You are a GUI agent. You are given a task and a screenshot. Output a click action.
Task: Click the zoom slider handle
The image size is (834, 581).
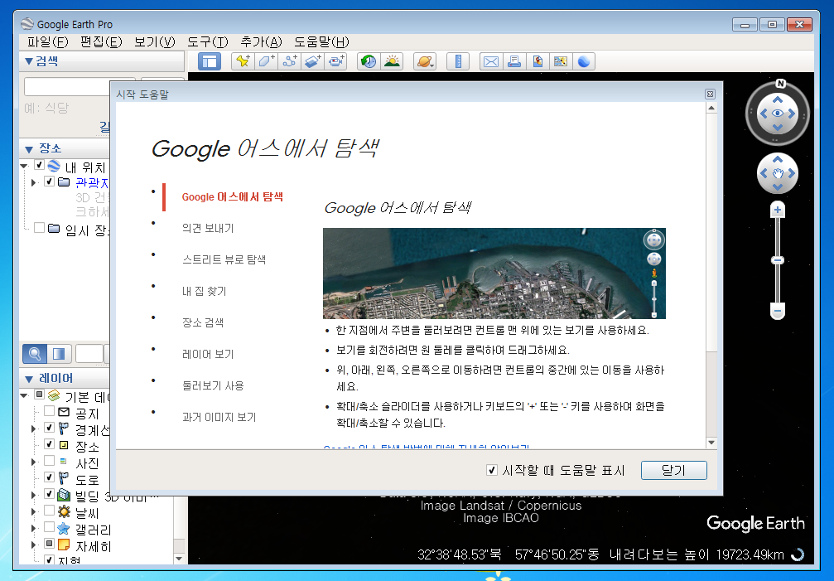coord(778,260)
